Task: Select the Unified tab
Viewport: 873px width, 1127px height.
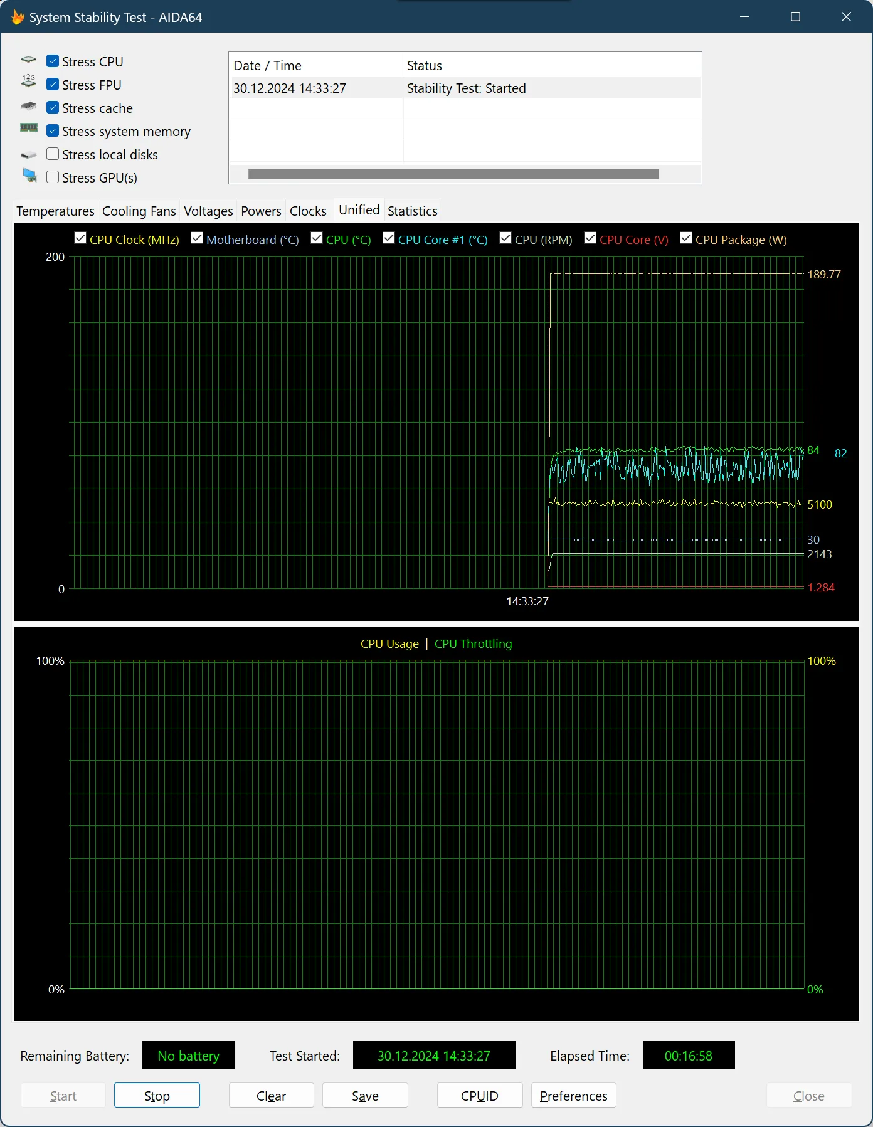Action: pyautogui.click(x=359, y=210)
